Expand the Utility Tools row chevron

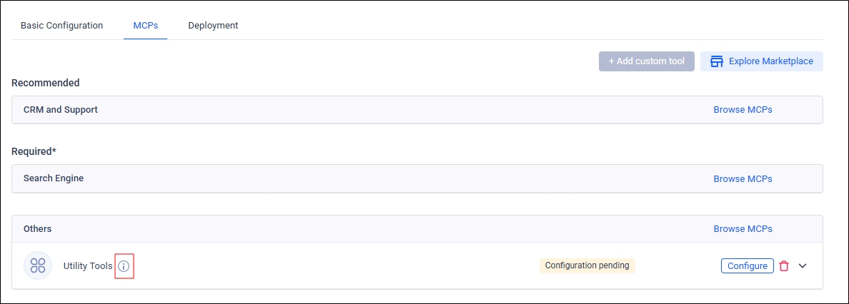pos(803,266)
